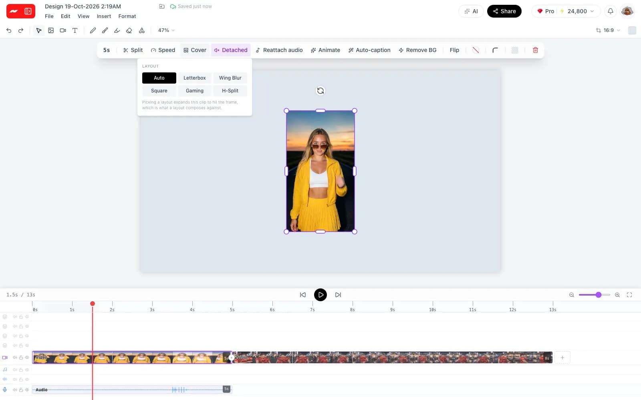Adjust the timeline zoom slider
This screenshot has width=641, height=400.
pyautogui.click(x=595, y=295)
